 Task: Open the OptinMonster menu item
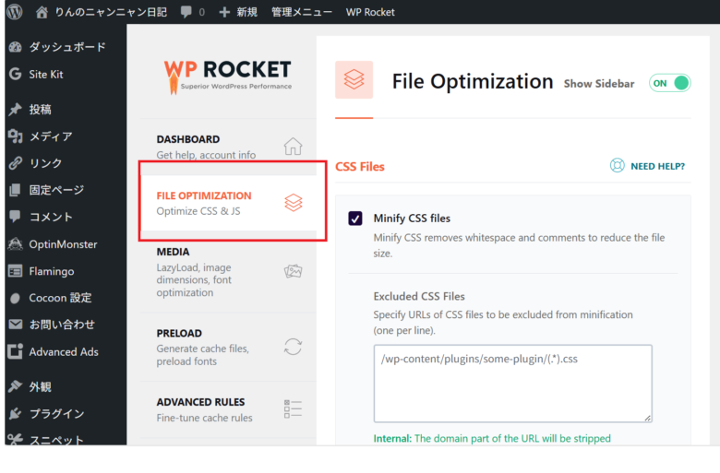[x=63, y=244]
